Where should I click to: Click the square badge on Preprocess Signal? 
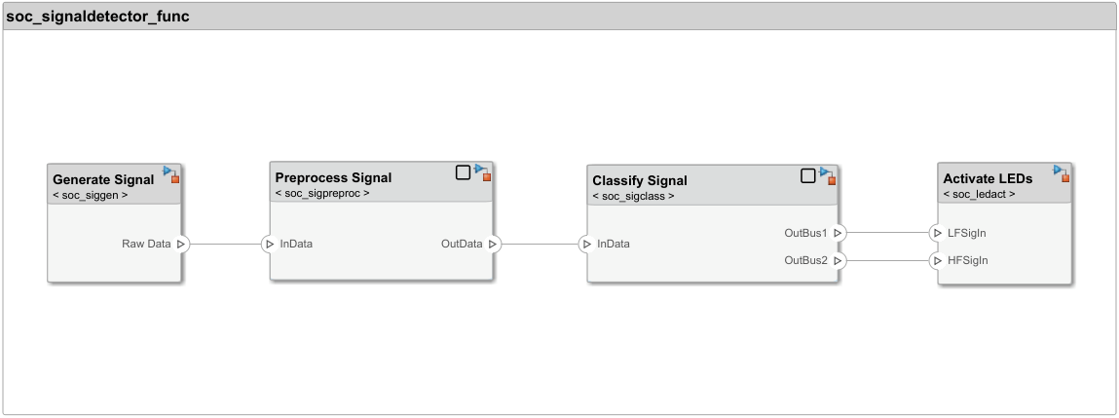(x=463, y=172)
